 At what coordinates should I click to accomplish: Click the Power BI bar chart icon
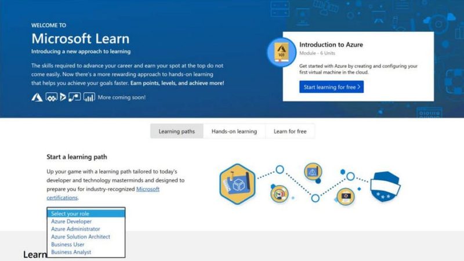(89, 97)
